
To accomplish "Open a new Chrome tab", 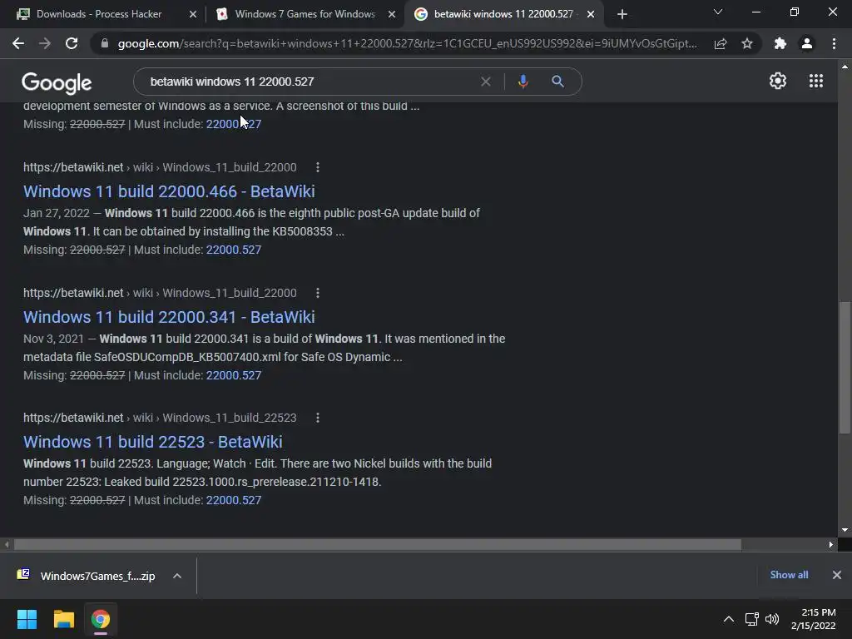I will (622, 14).
